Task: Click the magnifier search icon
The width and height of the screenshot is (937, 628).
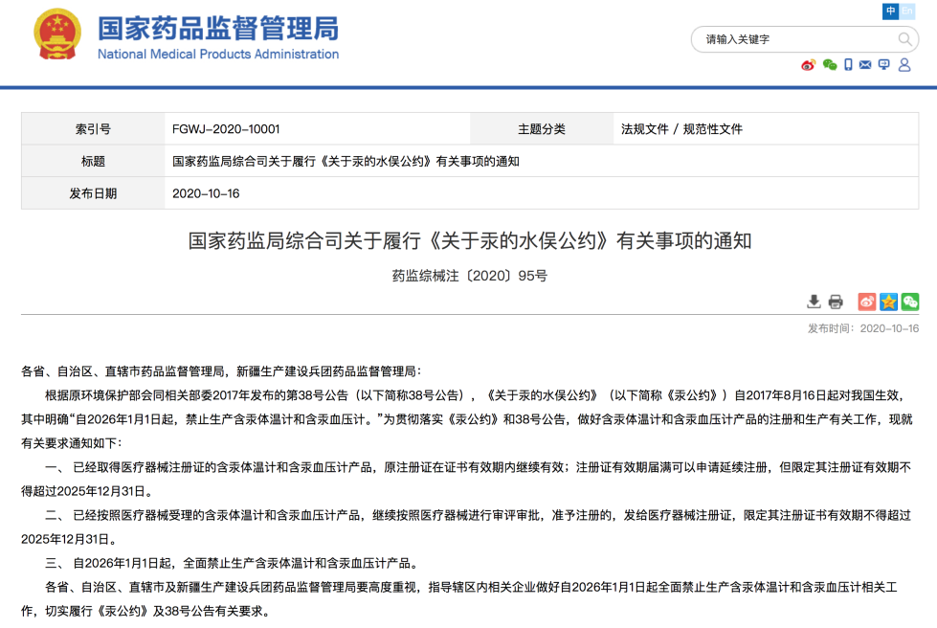Action: tap(904, 39)
